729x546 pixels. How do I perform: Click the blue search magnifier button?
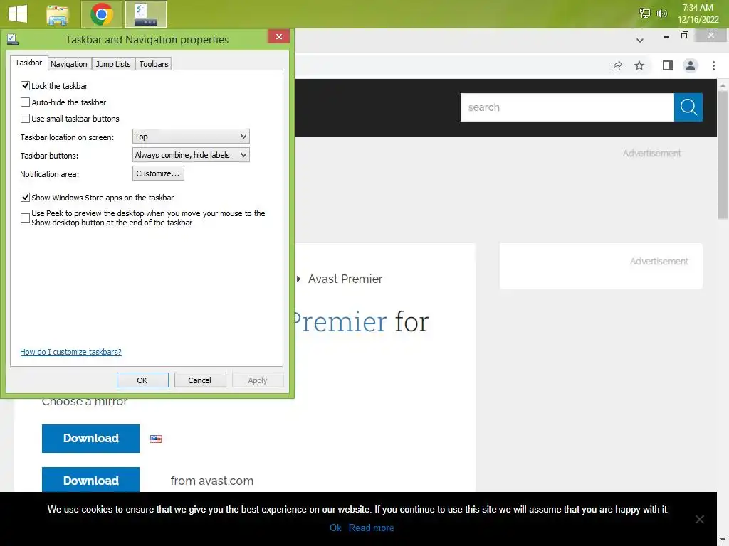[x=688, y=107]
